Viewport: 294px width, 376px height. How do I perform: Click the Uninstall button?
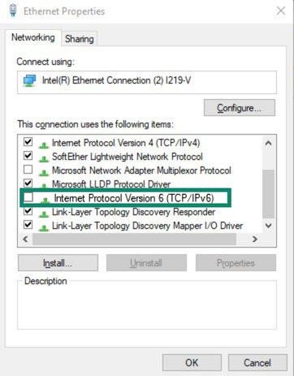[146, 263]
